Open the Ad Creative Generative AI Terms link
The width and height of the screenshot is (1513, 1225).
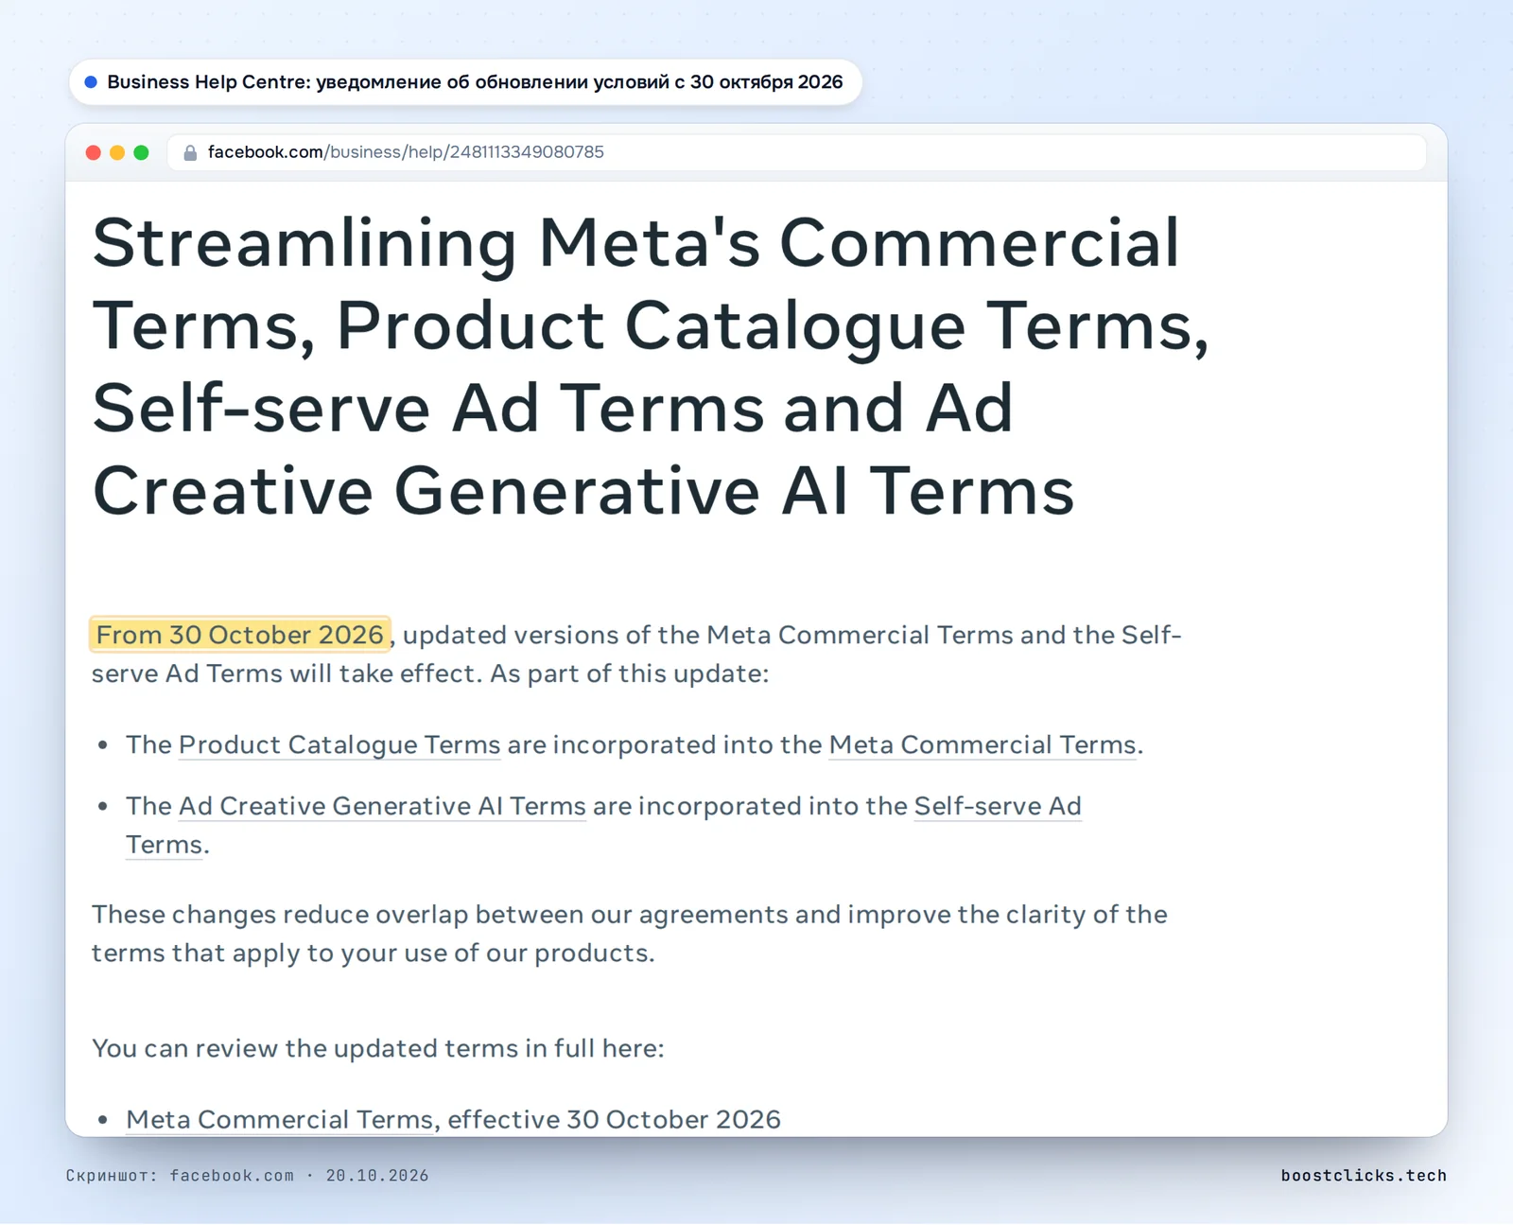point(383,807)
